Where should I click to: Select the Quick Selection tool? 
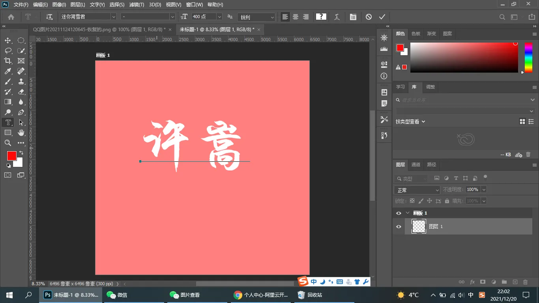pyautogui.click(x=21, y=50)
